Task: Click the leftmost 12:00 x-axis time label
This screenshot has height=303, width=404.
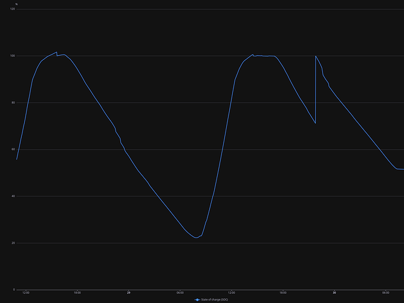Action: [x=26, y=293]
